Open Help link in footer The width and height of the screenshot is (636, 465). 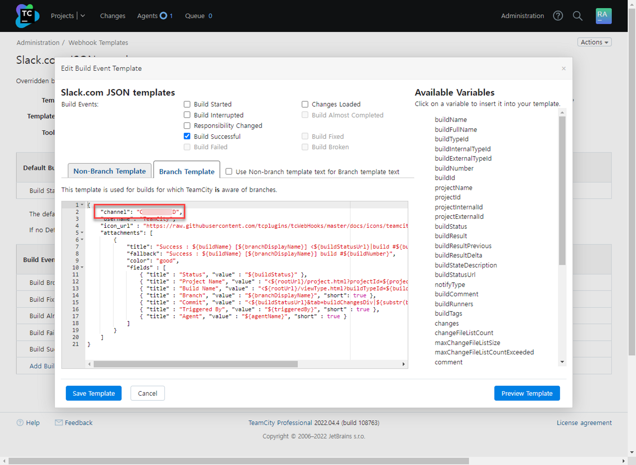tap(33, 423)
